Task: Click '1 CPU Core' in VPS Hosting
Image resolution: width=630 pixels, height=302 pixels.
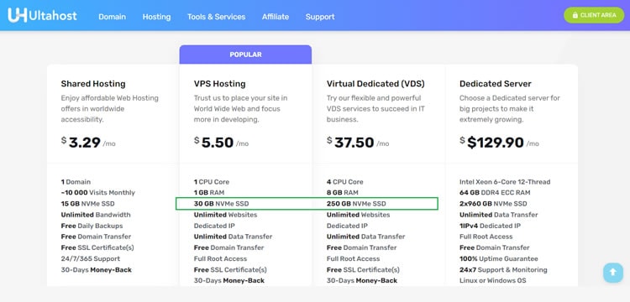Action: 212,182
